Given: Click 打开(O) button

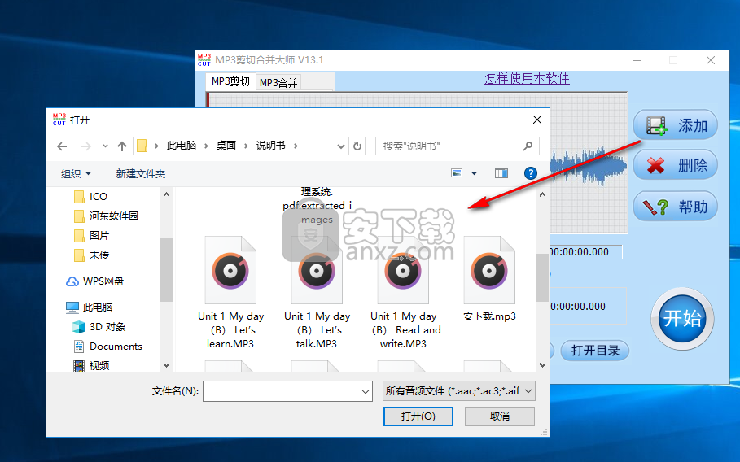Looking at the screenshot, I should (x=418, y=416).
